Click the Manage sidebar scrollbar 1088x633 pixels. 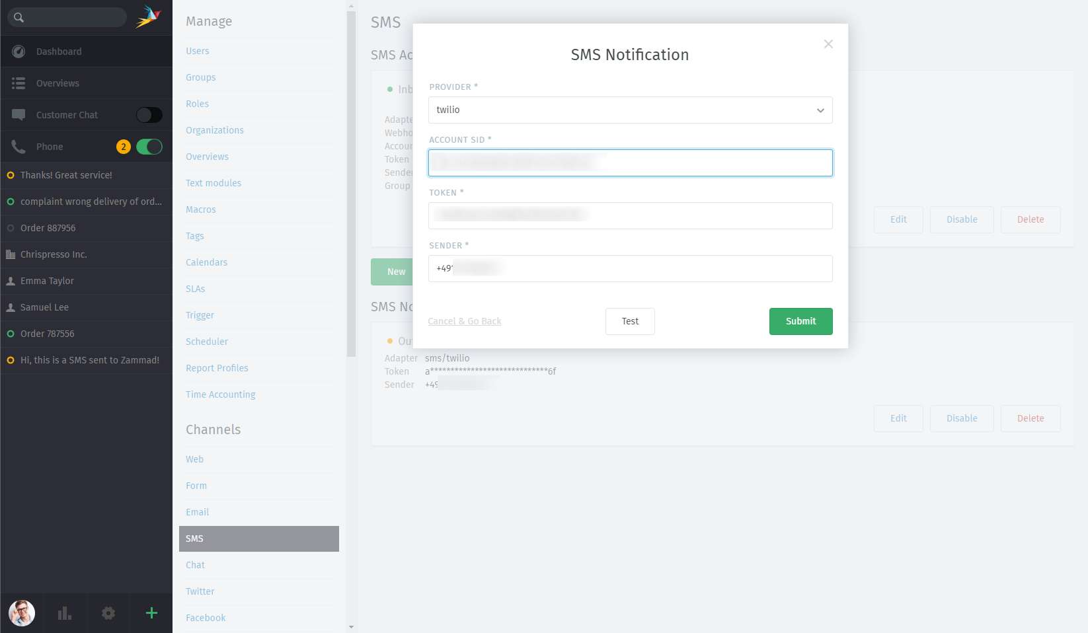(351, 184)
